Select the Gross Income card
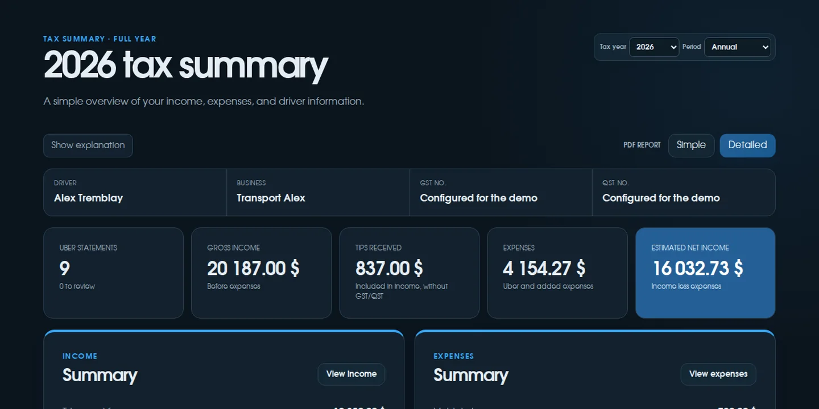 point(262,273)
